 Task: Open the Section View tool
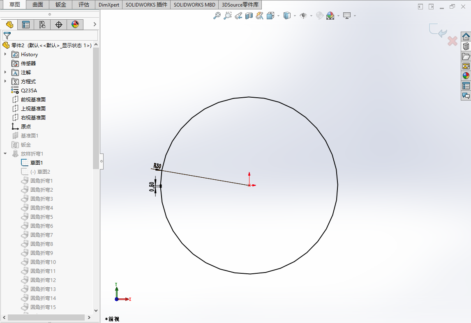249,16
